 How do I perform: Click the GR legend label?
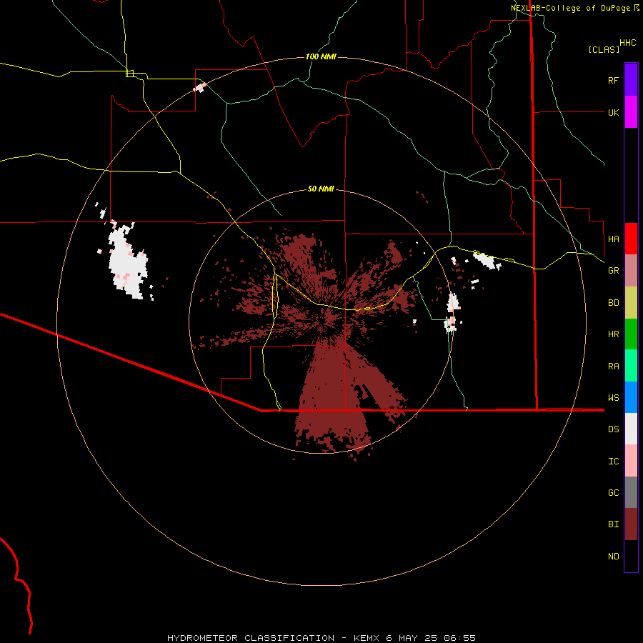[x=613, y=271]
